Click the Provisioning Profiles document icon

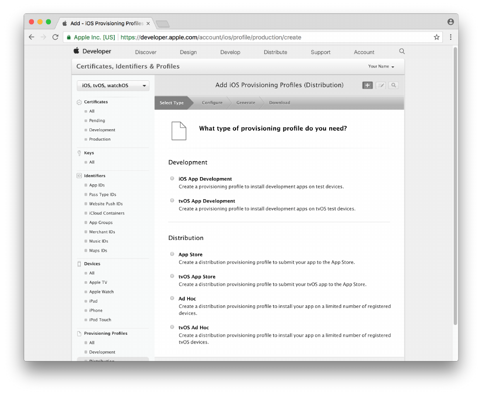79,334
